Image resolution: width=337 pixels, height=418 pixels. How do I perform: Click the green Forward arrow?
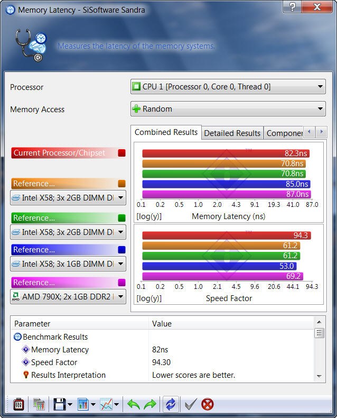click(x=150, y=404)
